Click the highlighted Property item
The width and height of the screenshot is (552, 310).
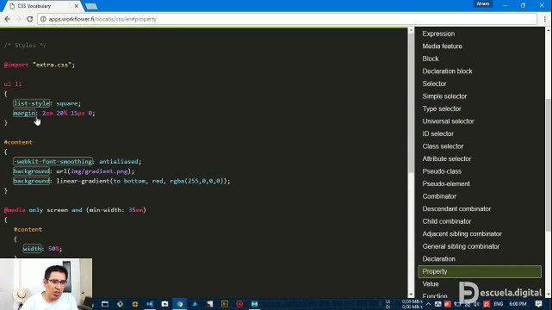[480, 271]
